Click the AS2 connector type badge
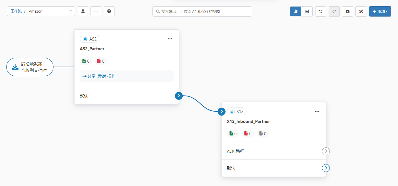This screenshot has width=398, height=186. click(90, 39)
